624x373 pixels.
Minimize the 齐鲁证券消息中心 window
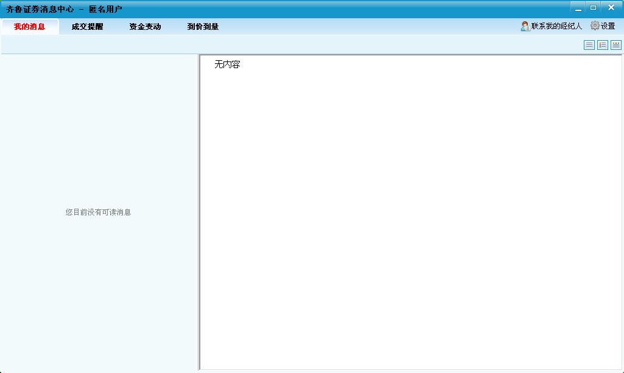pos(578,7)
